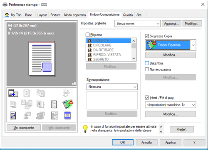Open the Sovrapposizione Nessuna dropdown
Image resolution: width=208 pixels, height=150 pixels.
tap(112, 87)
